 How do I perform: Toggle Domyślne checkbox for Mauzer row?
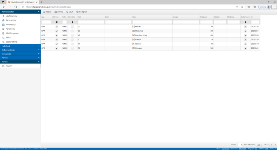click(72, 48)
